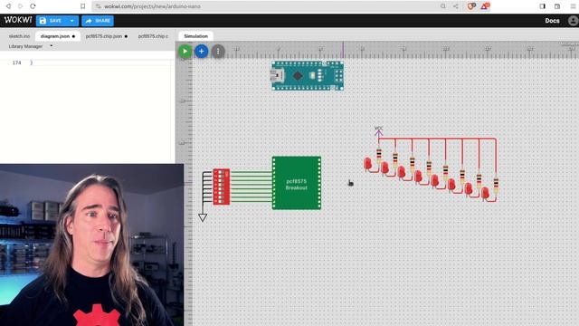Expand the file tabs dropdown arrow

pos(52,46)
